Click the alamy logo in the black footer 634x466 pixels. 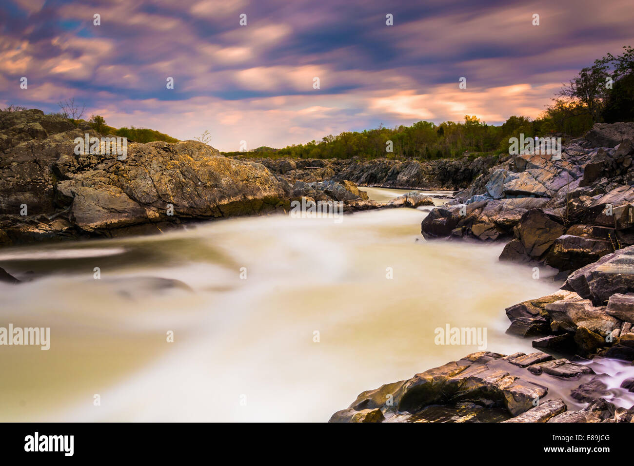[49, 444]
